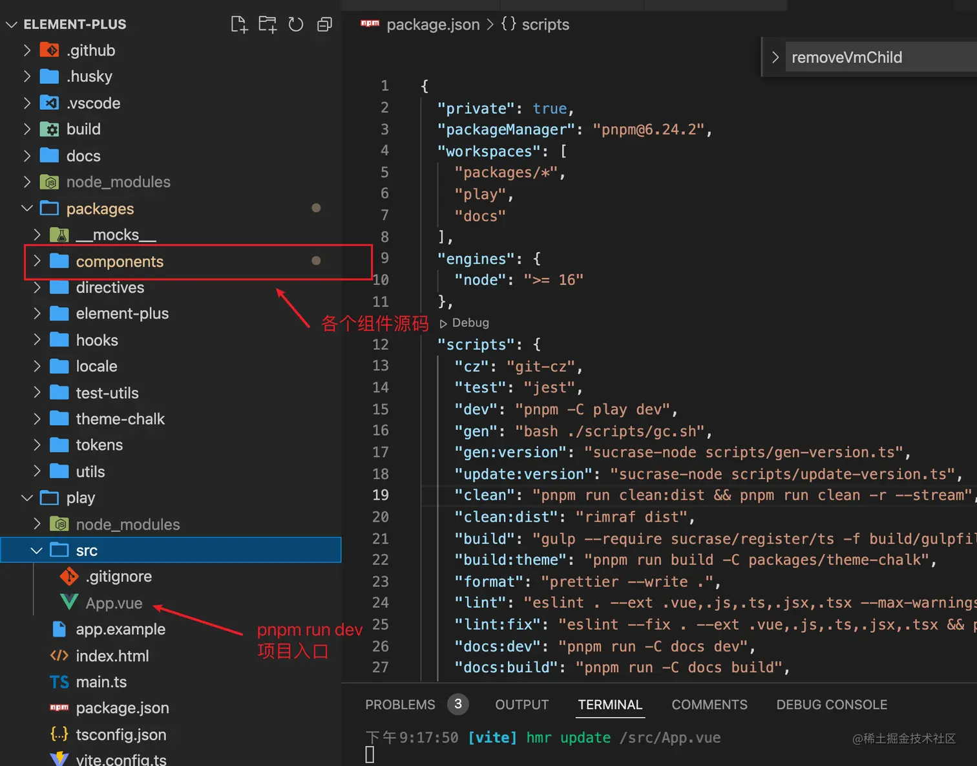
Task: Collapse the packages folder chevron
Action: tap(26, 208)
